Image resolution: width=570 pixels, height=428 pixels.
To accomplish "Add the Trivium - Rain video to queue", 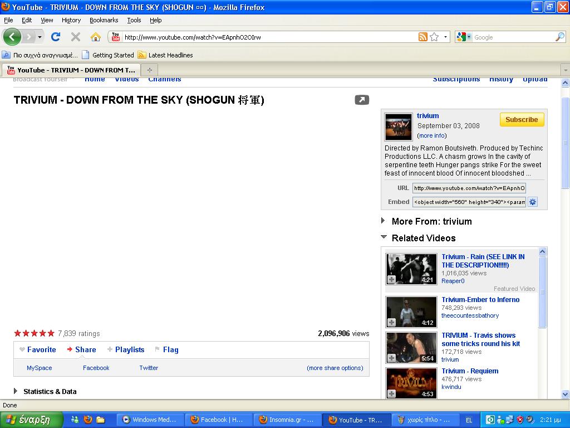I will click(x=391, y=280).
